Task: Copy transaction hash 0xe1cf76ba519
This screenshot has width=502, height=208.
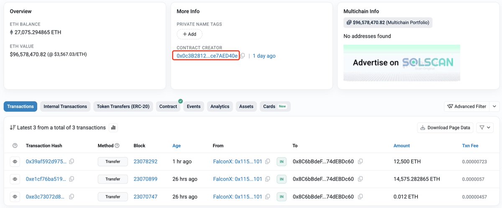Action: pyautogui.click(x=72, y=179)
